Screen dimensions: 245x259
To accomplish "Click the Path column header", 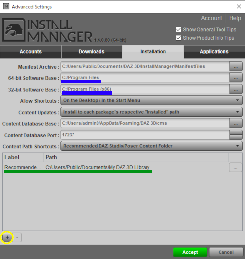I will click(x=136, y=157).
